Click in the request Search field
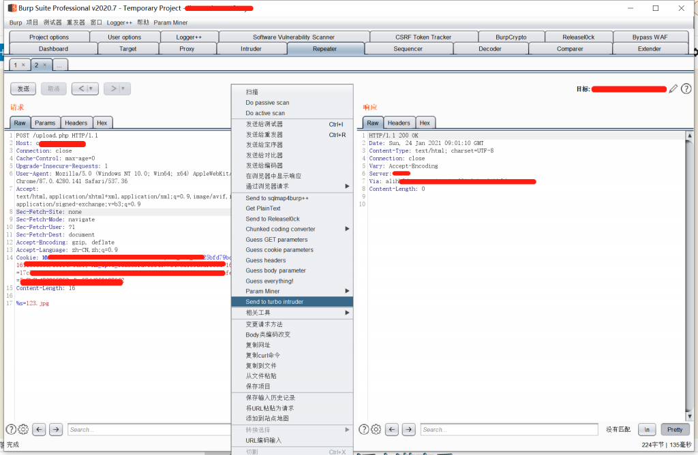Screen dimensions: 698x455 (x=149, y=429)
